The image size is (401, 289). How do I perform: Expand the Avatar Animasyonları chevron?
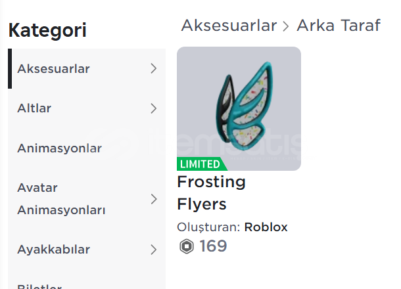[x=153, y=199]
